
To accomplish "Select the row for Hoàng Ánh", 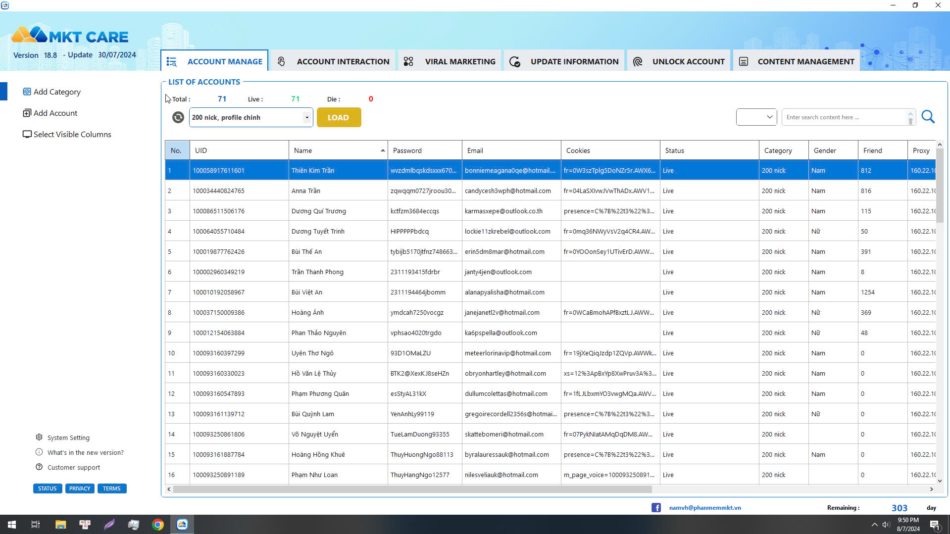I will point(550,312).
